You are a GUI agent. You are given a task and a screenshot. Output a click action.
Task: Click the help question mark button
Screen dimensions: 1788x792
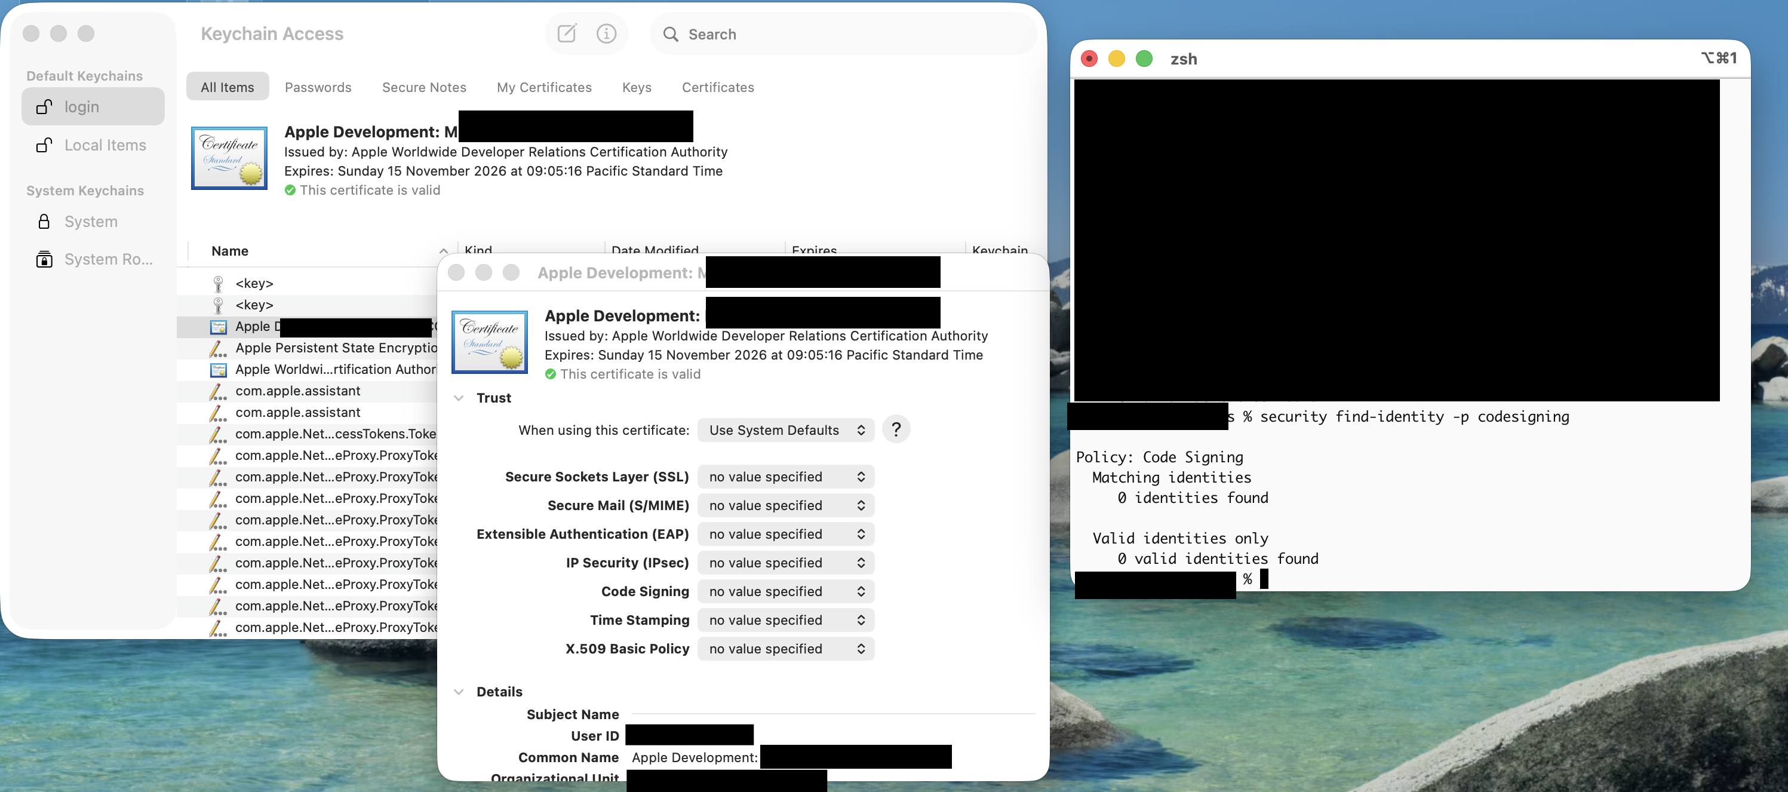coord(895,429)
